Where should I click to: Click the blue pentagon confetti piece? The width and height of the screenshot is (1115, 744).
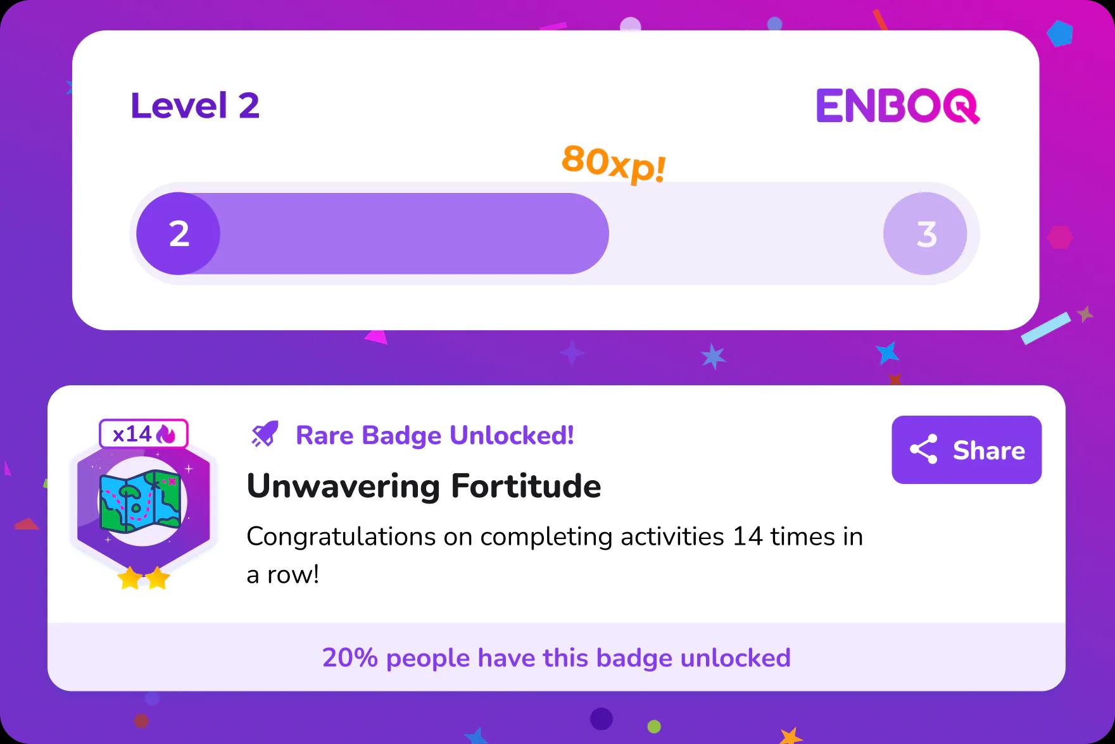click(x=1059, y=33)
